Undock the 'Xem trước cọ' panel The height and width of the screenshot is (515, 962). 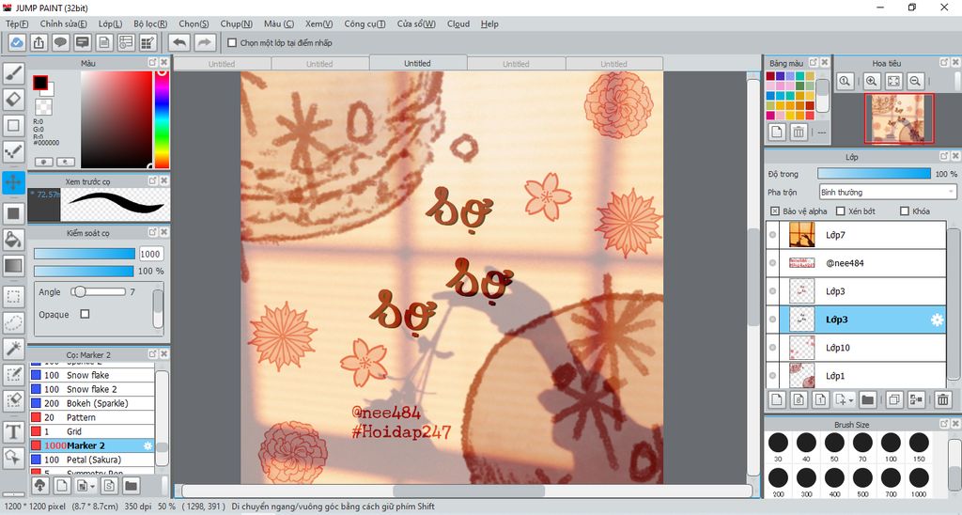tap(153, 181)
